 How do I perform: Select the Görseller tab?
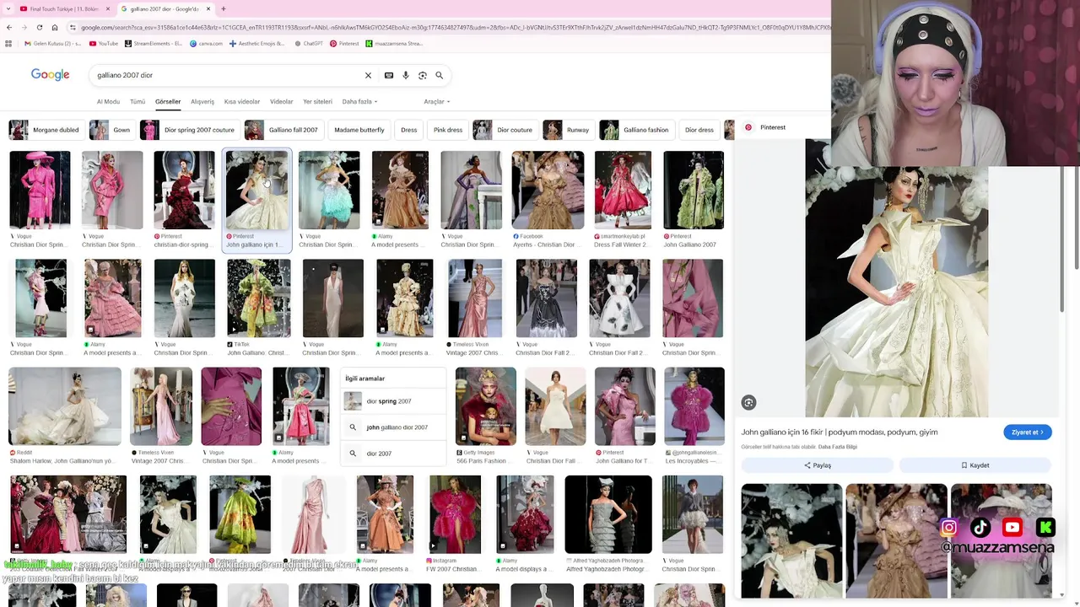coord(168,101)
